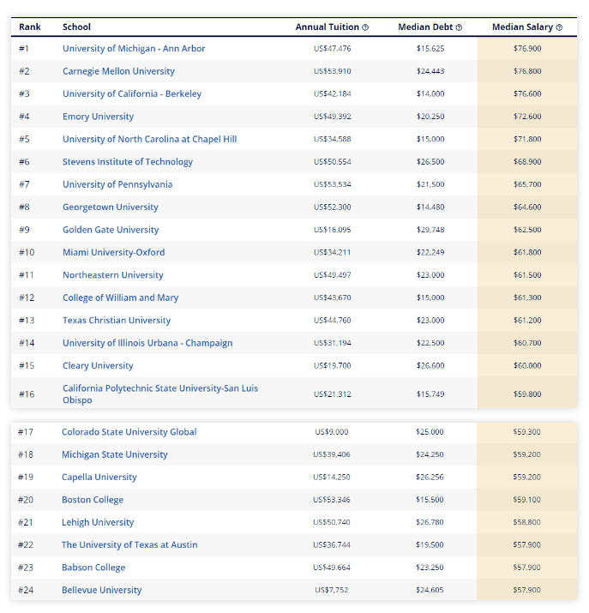Visit Capella University page

coord(99,478)
